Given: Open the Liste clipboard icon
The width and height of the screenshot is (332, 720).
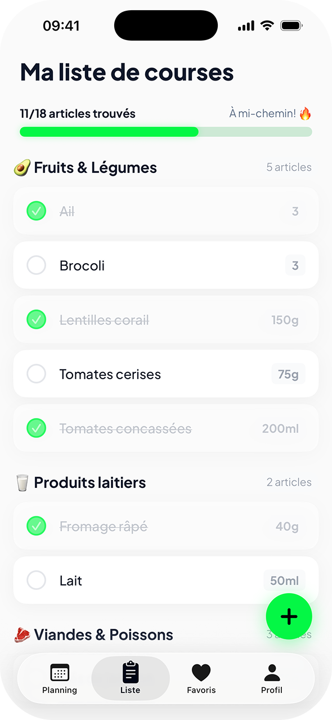Looking at the screenshot, I should click(131, 670).
